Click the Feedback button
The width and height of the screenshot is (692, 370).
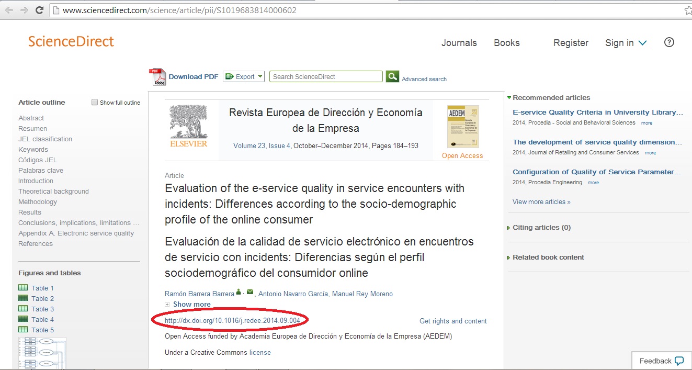click(662, 361)
